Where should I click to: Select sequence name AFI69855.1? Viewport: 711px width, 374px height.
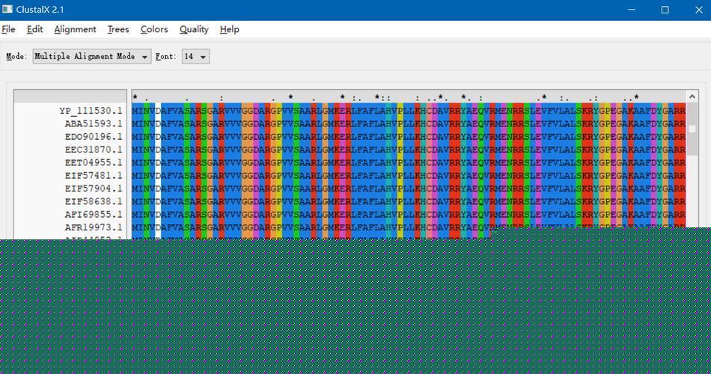click(x=94, y=215)
